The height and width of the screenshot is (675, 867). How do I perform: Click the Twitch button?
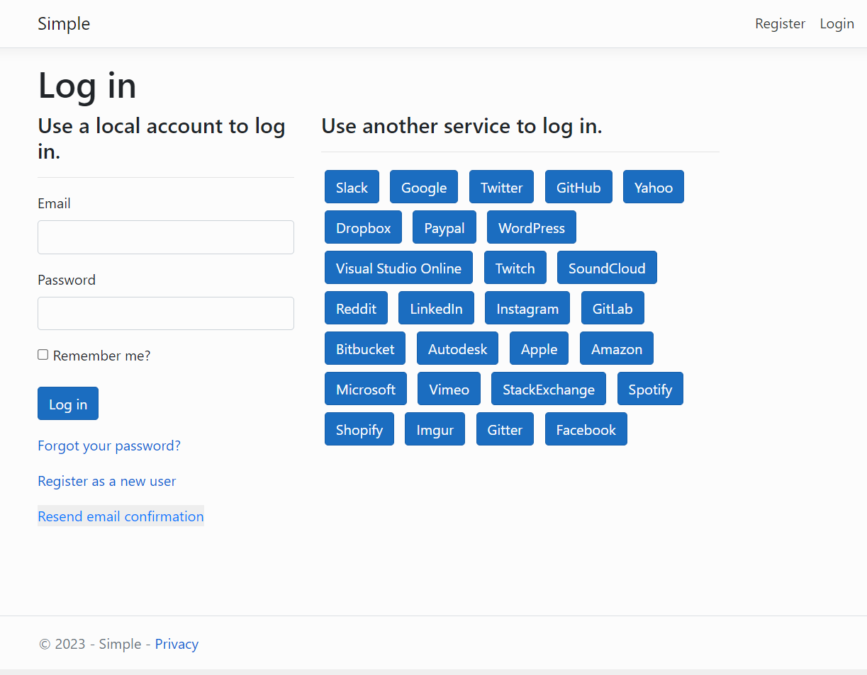515,268
